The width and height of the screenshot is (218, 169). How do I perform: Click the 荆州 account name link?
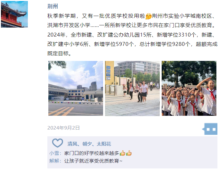click(x=52, y=6)
